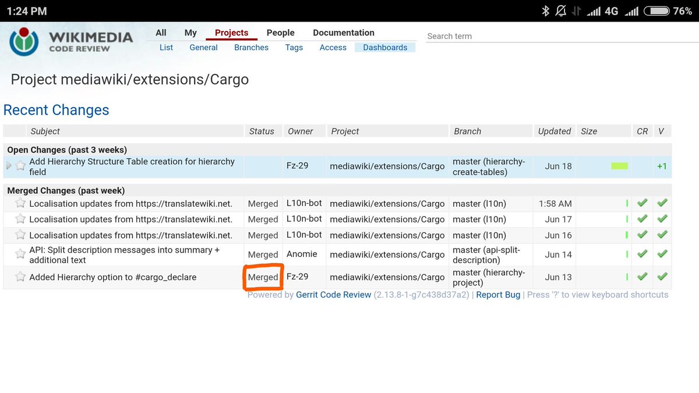Go to the Branches submenu

point(251,47)
